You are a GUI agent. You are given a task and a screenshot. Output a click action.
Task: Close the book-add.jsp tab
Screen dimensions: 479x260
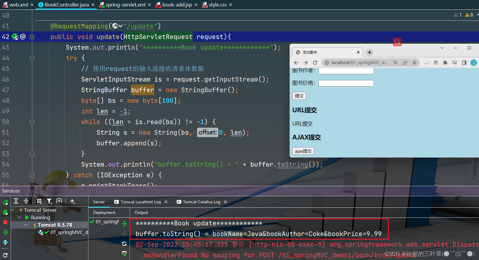pyautogui.click(x=196, y=5)
